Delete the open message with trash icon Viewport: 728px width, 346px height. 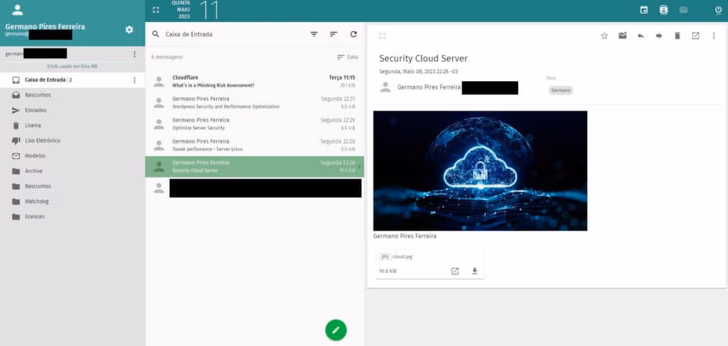point(677,36)
